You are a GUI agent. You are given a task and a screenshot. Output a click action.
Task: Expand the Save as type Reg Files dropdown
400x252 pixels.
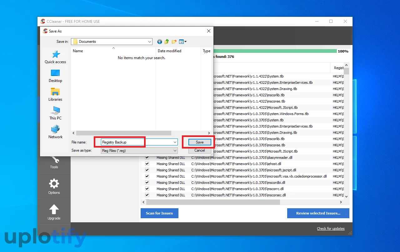(x=175, y=151)
